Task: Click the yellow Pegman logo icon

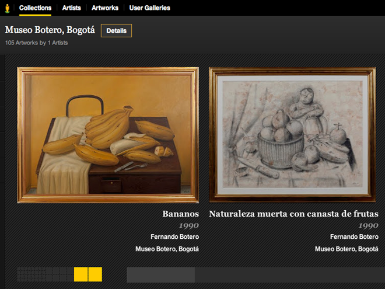Action: click(6, 8)
